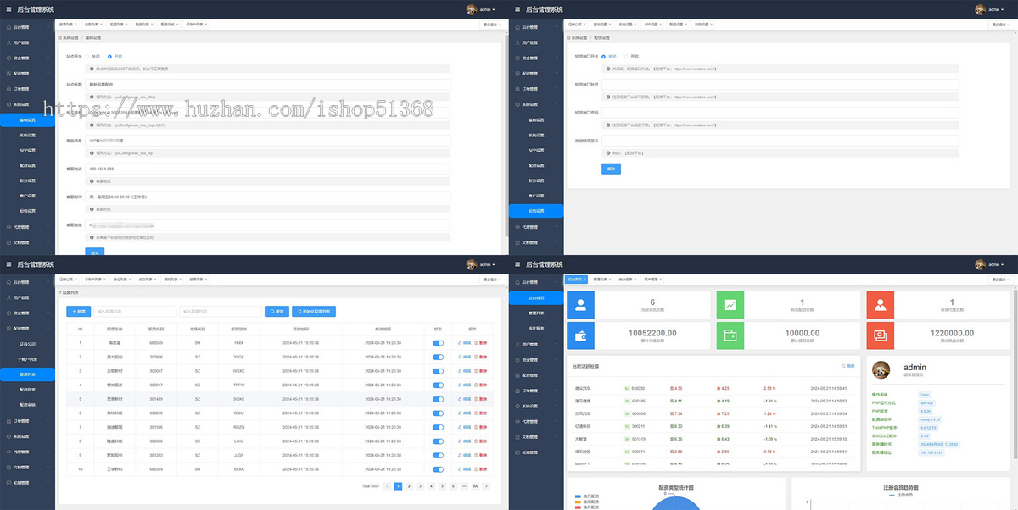This screenshot has width=1018, height=510.
Task: Expand 代理管理 in 基础设置 panel sidebar
Action: [27, 227]
